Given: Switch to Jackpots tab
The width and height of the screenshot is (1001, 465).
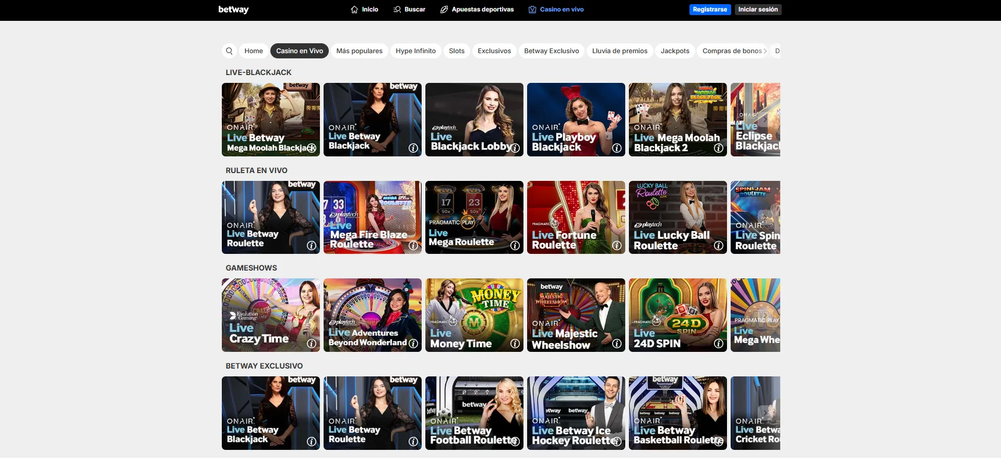Looking at the screenshot, I should click(675, 51).
